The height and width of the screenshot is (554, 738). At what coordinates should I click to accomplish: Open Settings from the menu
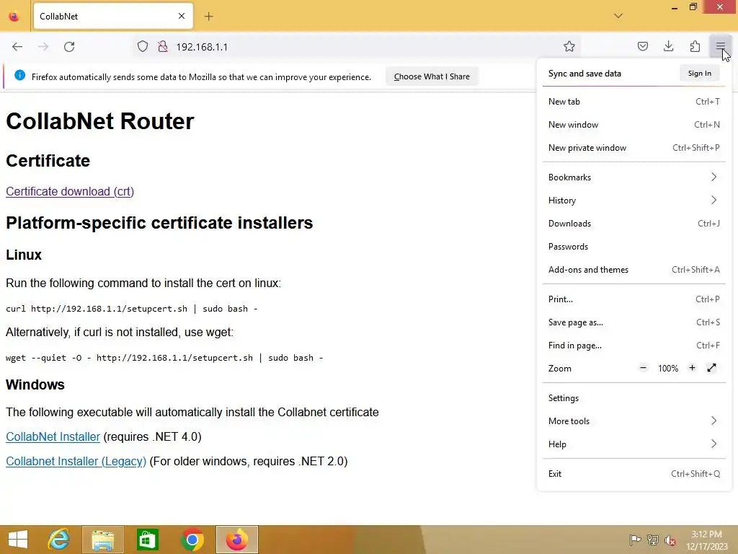click(x=634, y=398)
